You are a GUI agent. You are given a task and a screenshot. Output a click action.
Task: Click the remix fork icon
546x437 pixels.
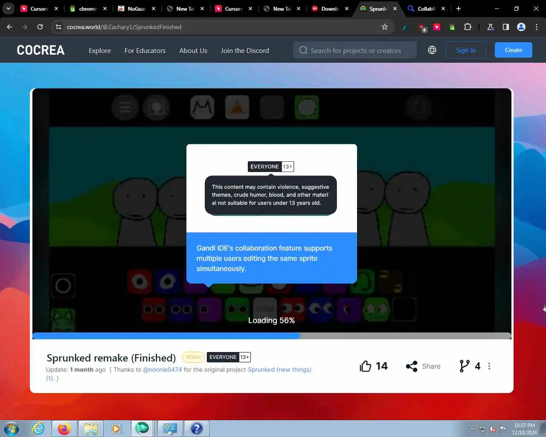[464, 366]
